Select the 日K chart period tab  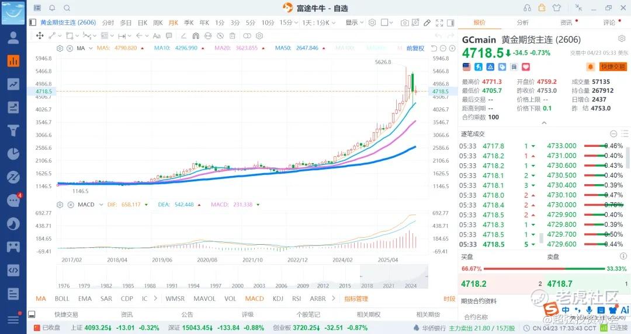142,23
